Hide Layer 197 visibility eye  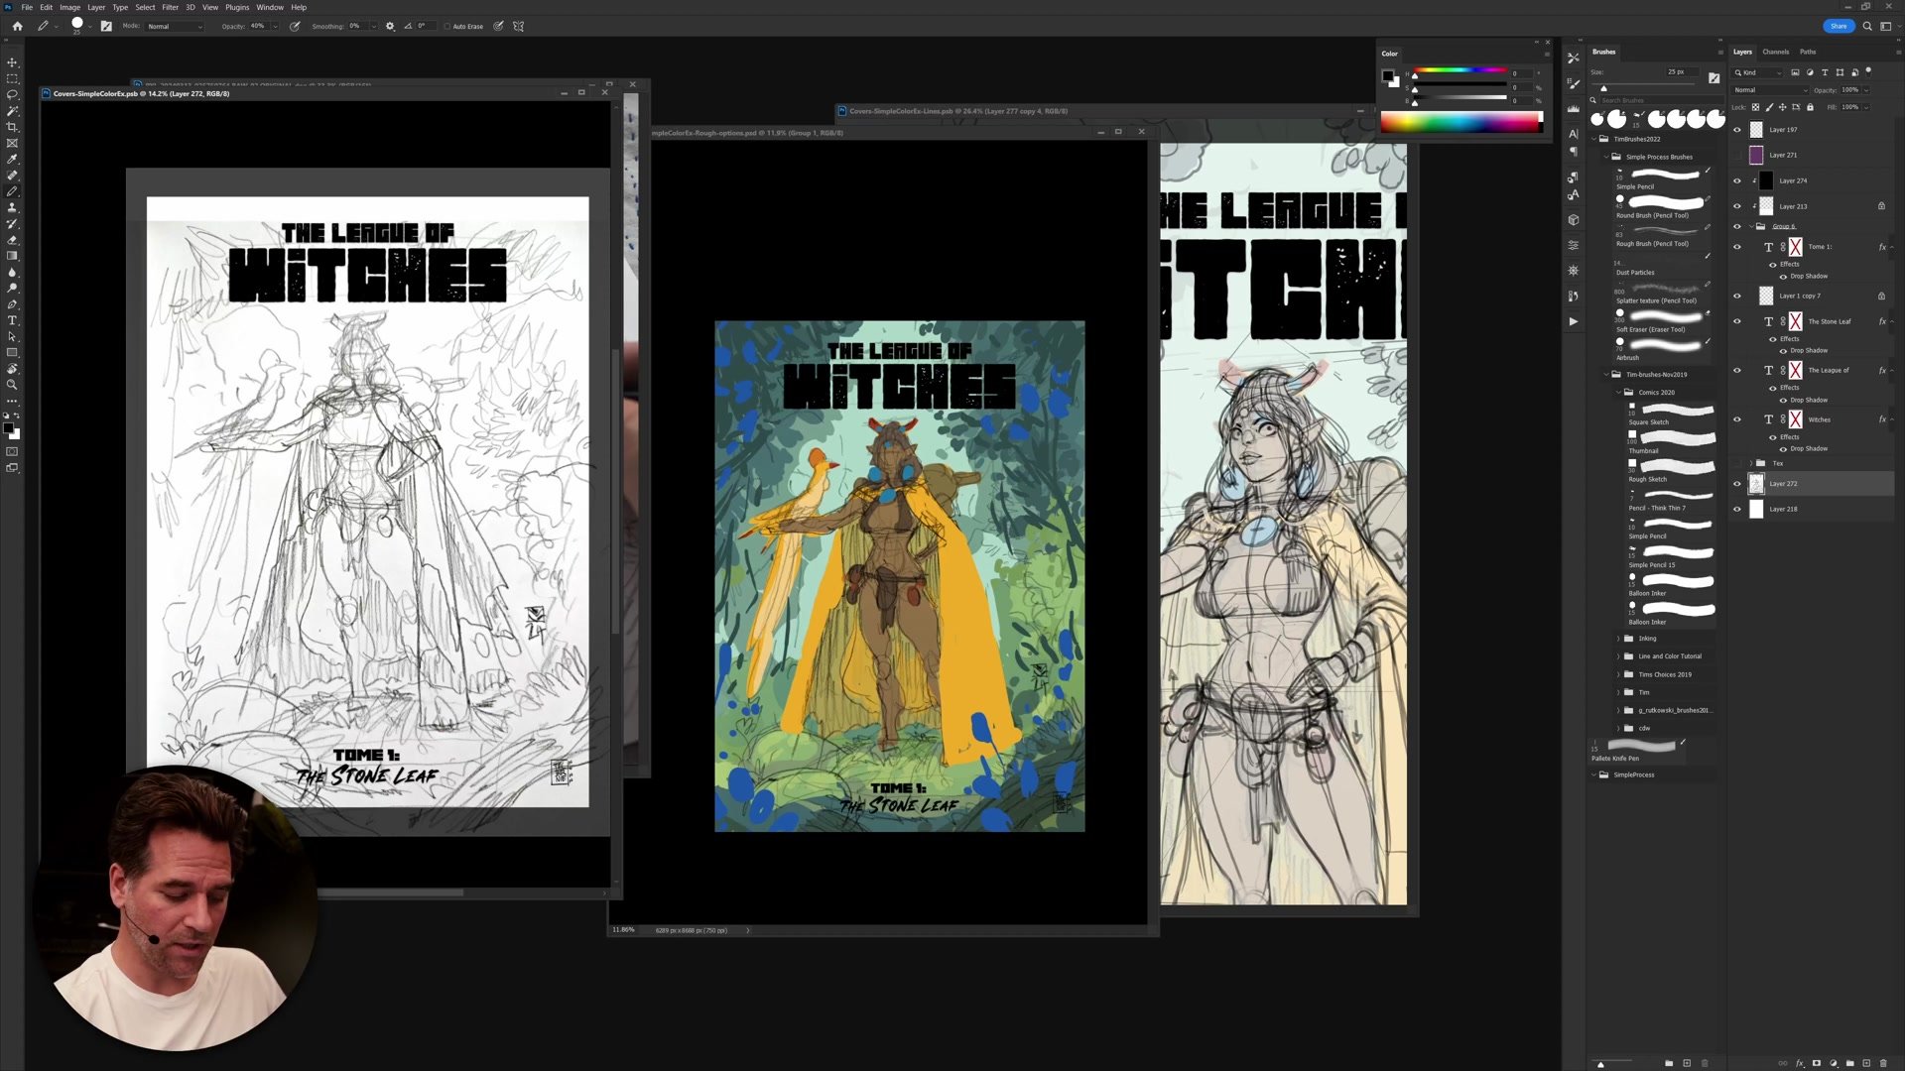pyautogui.click(x=1736, y=130)
